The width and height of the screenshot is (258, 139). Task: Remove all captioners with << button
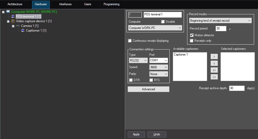coord(214,77)
